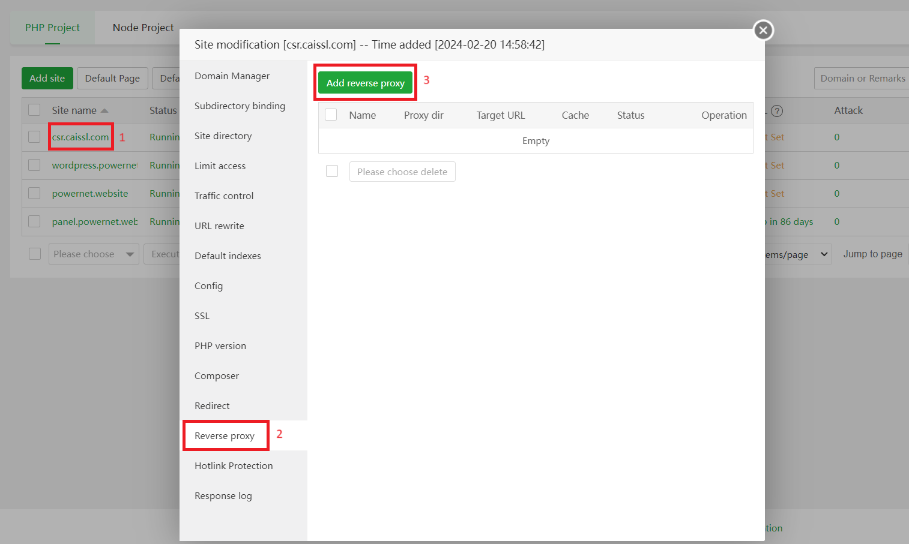
Task: Click the Domain or Remarks search field
Action: (x=862, y=79)
